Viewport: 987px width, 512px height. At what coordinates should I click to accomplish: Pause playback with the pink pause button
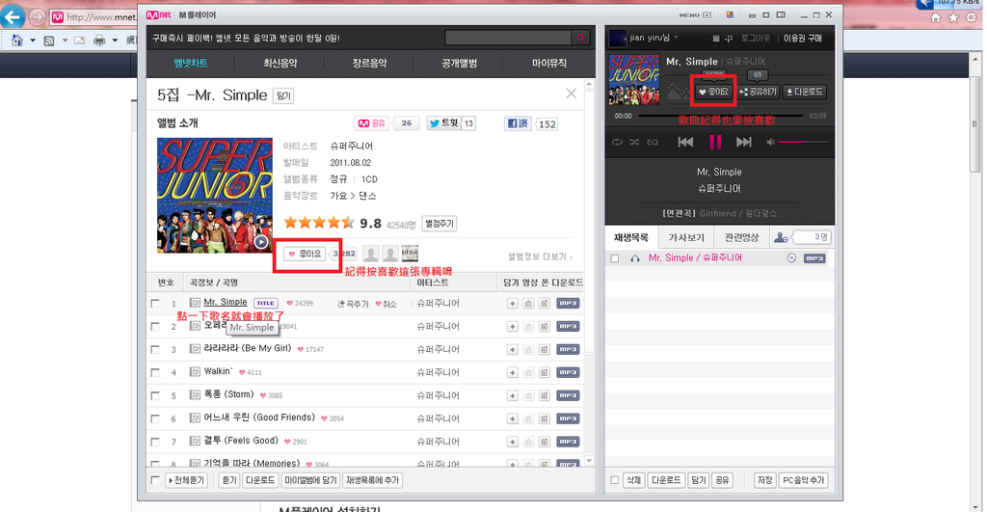[715, 143]
